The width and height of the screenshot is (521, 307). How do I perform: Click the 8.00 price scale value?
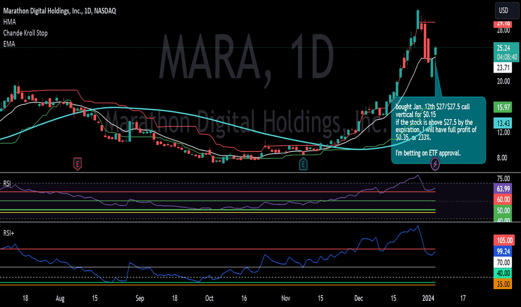(x=502, y=158)
